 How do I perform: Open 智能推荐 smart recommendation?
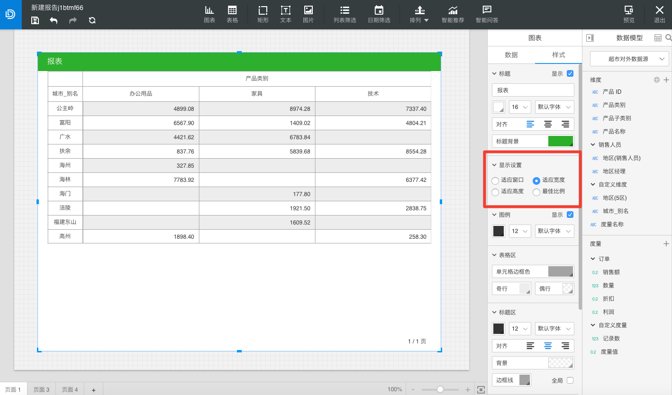pos(453,14)
